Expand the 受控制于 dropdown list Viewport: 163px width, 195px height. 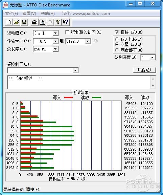pos(75,70)
